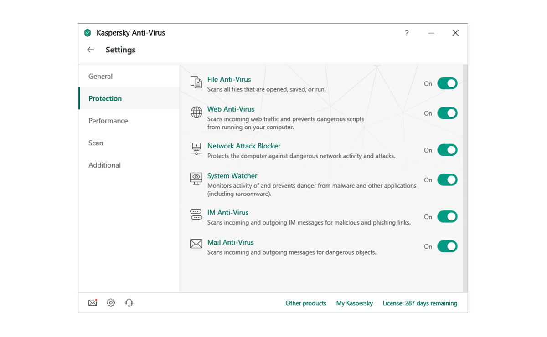
Task: Open the Additional settings tab
Action: 129,165
